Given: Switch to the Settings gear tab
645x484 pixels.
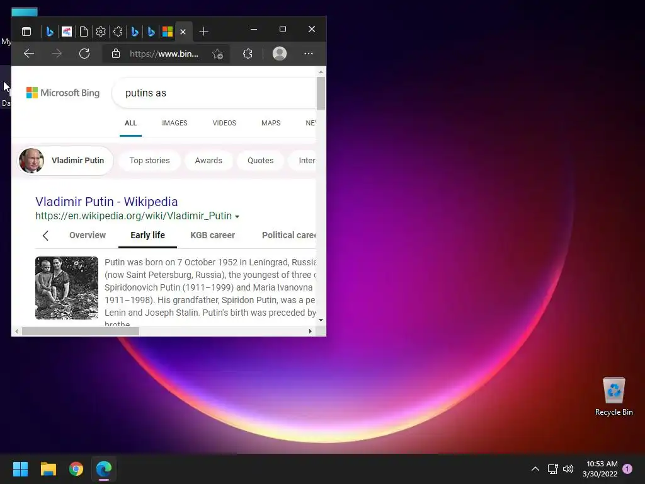Looking at the screenshot, I should (x=101, y=32).
